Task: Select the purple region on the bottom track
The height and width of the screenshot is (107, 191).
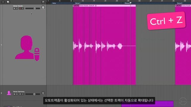Action: [x=147, y=104]
